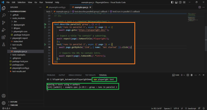Run the test.describe.parallel group test
This screenshot has width=207, height=110.
click(x=45, y=24)
